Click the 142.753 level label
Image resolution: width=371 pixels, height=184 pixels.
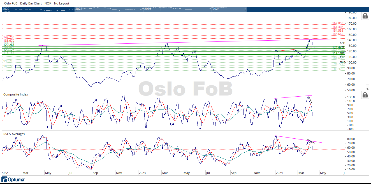click(x=9, y=38)
